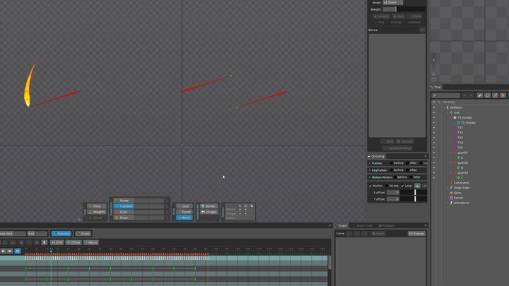
Task: Toggle the timeline loop playback icon
Action: tap(18, 251)
